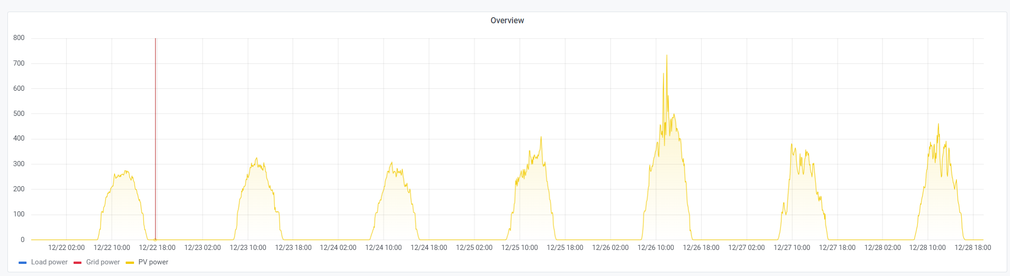The width and height of the screenshot is (1010, 276).
Task: Click the 12/27 02:00 x-axis label
Action: click(747, 248)
